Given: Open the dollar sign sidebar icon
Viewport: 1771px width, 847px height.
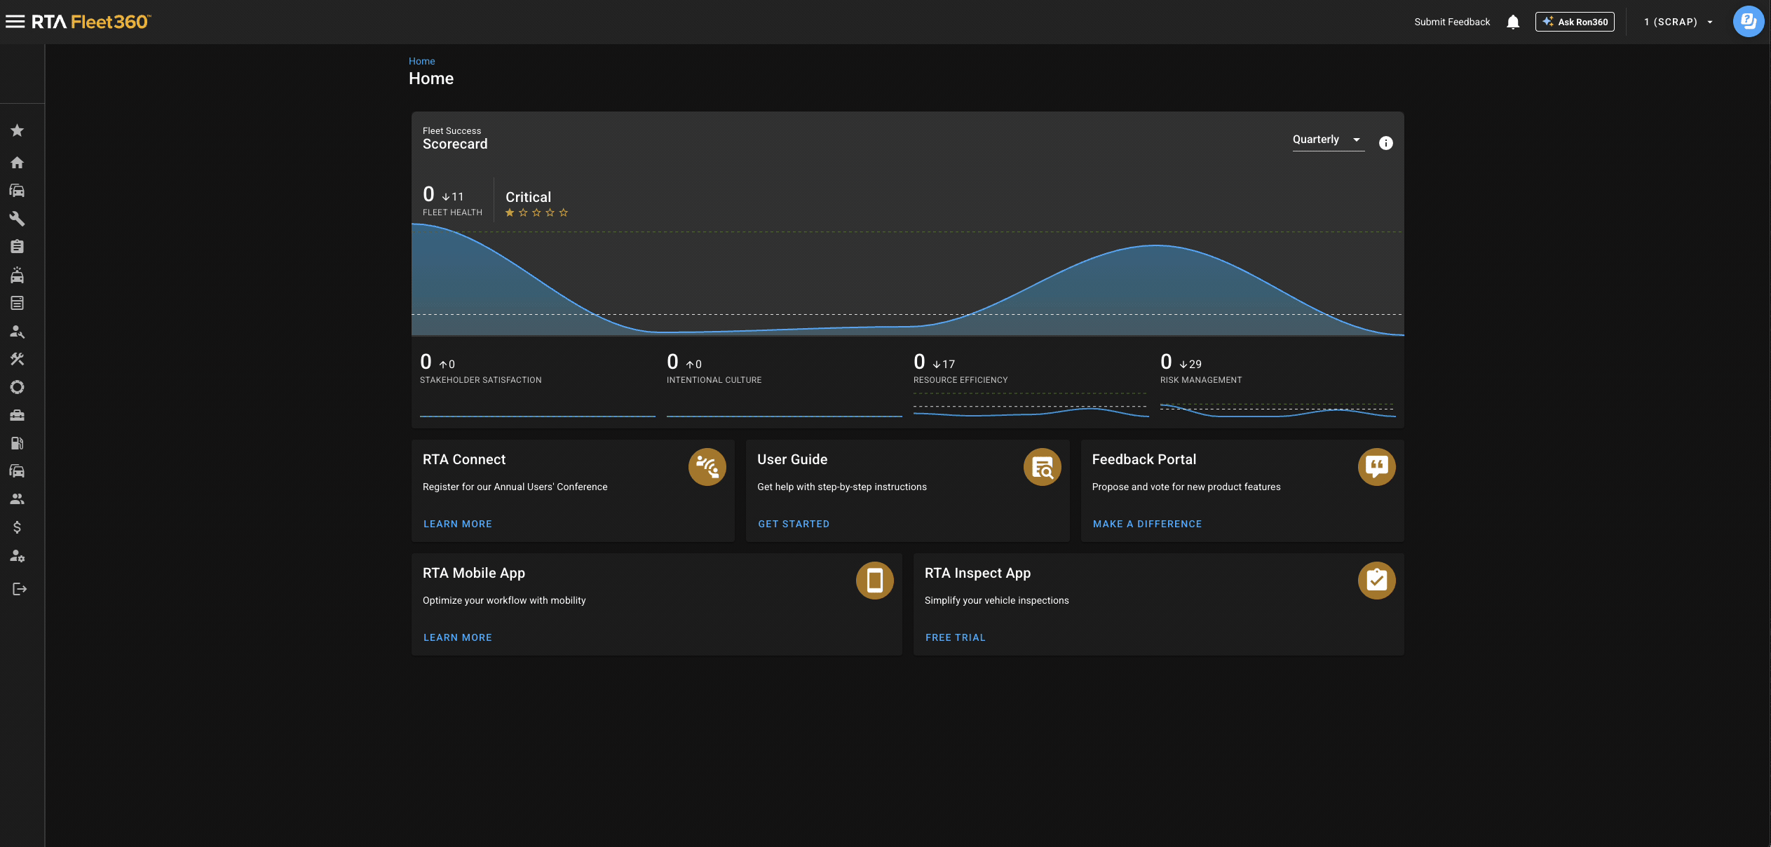Looking at the screenshot, I should tap(18, 527).
